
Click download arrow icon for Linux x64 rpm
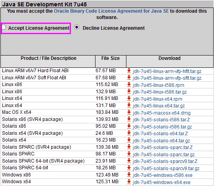(x=129, y=99)
